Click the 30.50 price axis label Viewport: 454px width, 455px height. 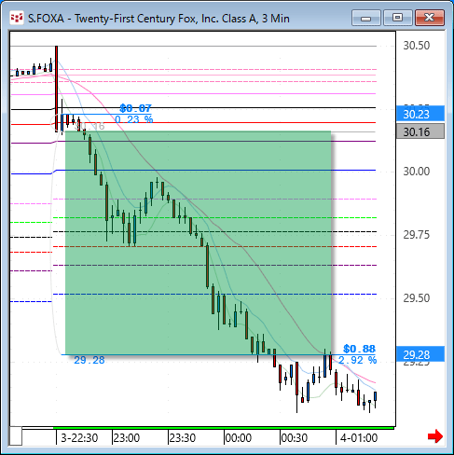(x=417, y=46)
